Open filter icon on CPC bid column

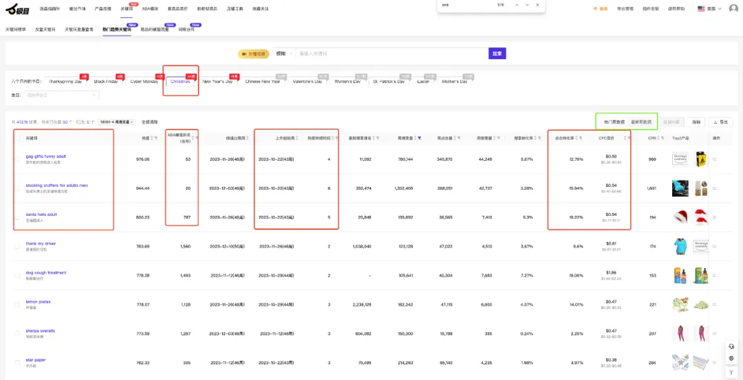(629, 137)
